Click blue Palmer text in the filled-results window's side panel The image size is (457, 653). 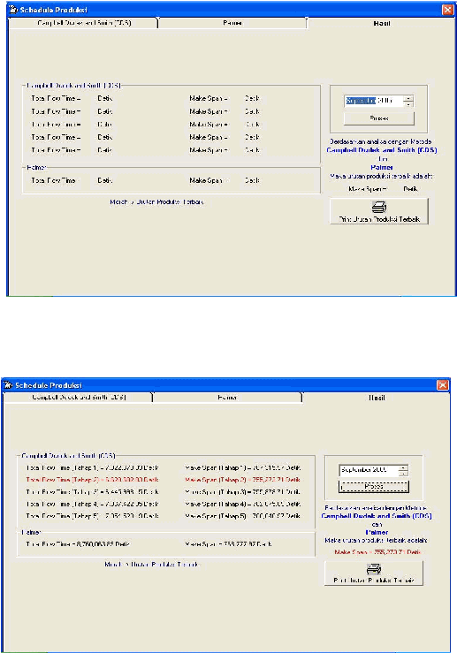click(x=377, y=532)
